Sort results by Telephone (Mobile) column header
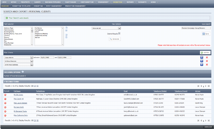The height and width of the screenshot is (129, 214). [160, 91]
